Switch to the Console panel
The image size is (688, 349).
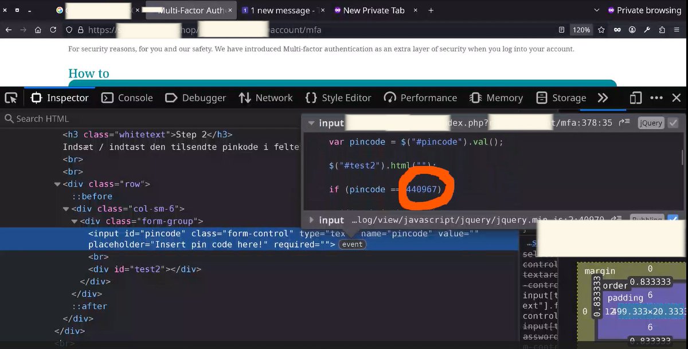click(127, 98)
